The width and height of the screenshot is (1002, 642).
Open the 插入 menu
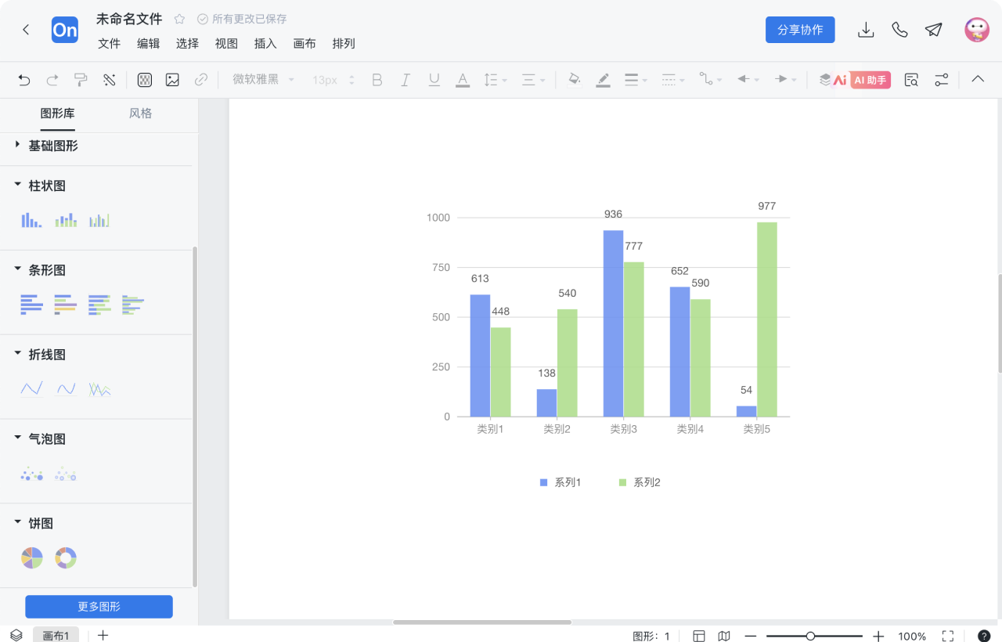pyautogui.click(x=265, y=44)
